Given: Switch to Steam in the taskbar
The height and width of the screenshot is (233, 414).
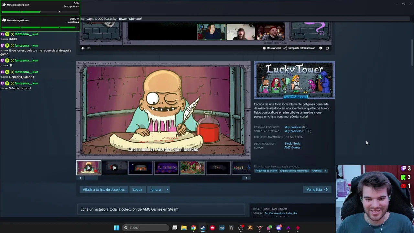Looking at the screenshot, I should click(202, 228).
